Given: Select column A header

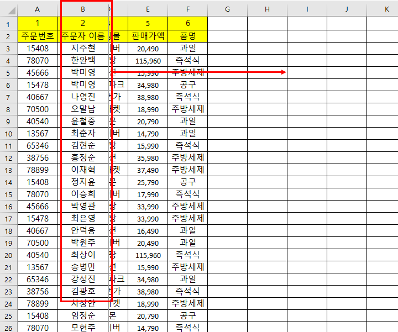Looking at the screenshot, I should [x=38, y=9].
